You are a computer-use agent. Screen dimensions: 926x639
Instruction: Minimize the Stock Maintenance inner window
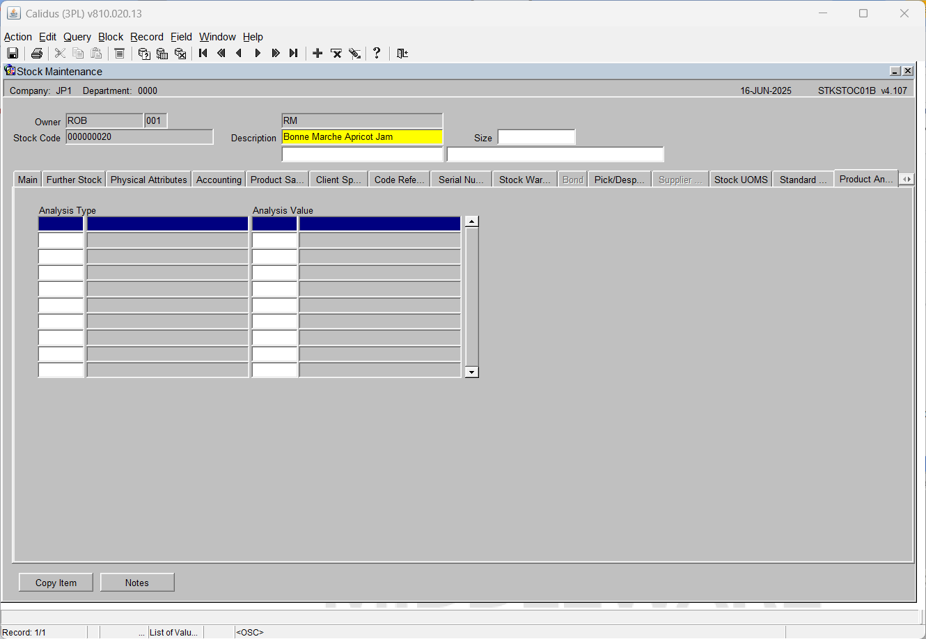[x=895, y=71]
